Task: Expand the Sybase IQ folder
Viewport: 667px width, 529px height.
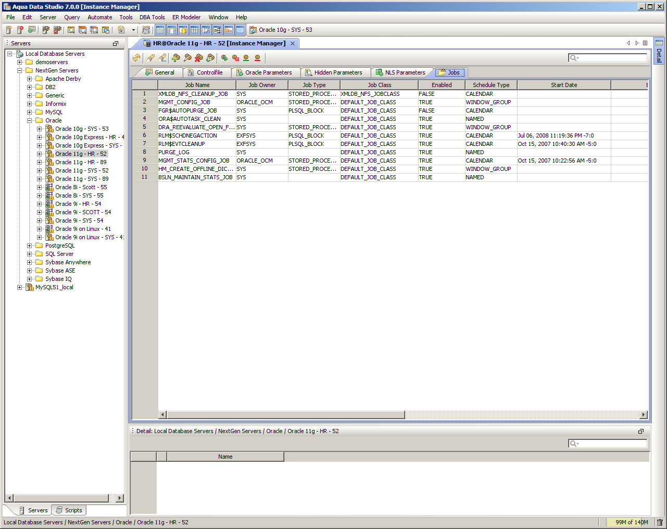Action: click(29, 279)
